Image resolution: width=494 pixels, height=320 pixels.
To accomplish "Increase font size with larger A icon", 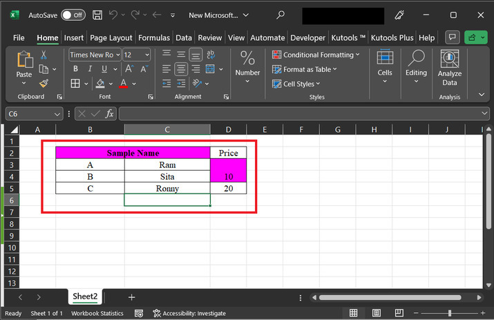I will coord(129,68).
